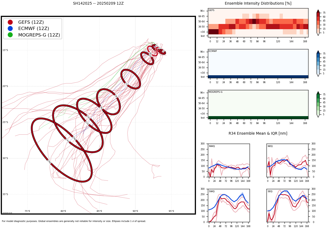Click the "50-64" axis label of the ECMWF heatmap
The height and width of the screenshot is (229, 327).
coord(201,62)
